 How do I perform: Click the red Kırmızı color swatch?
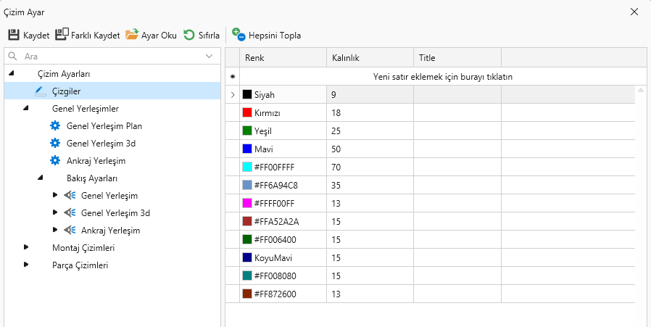(247, 113)
